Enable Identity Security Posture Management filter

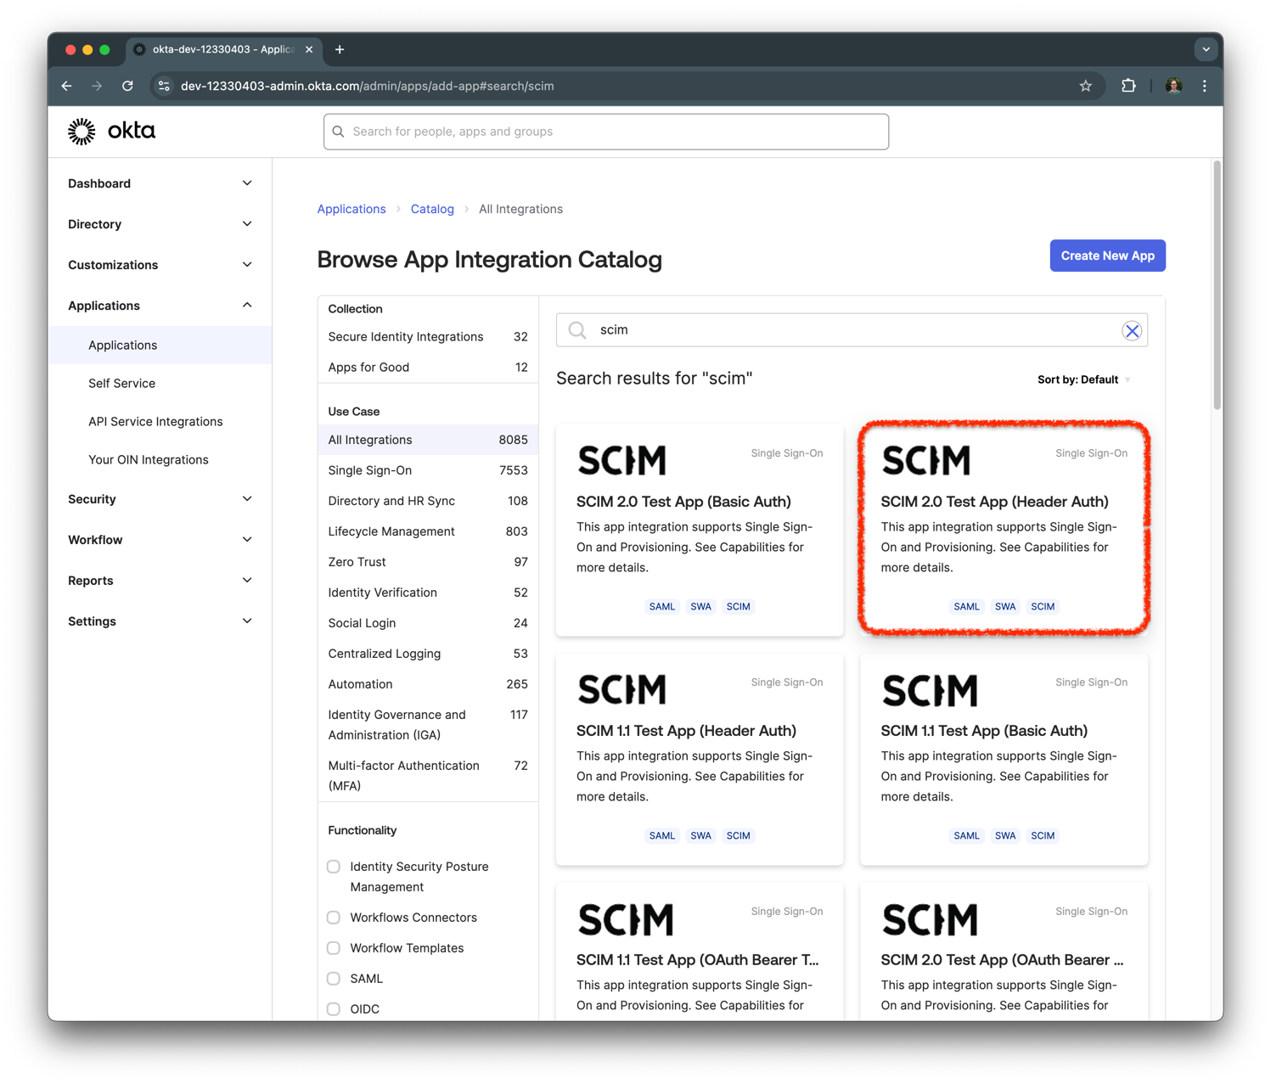coord(333,866)
